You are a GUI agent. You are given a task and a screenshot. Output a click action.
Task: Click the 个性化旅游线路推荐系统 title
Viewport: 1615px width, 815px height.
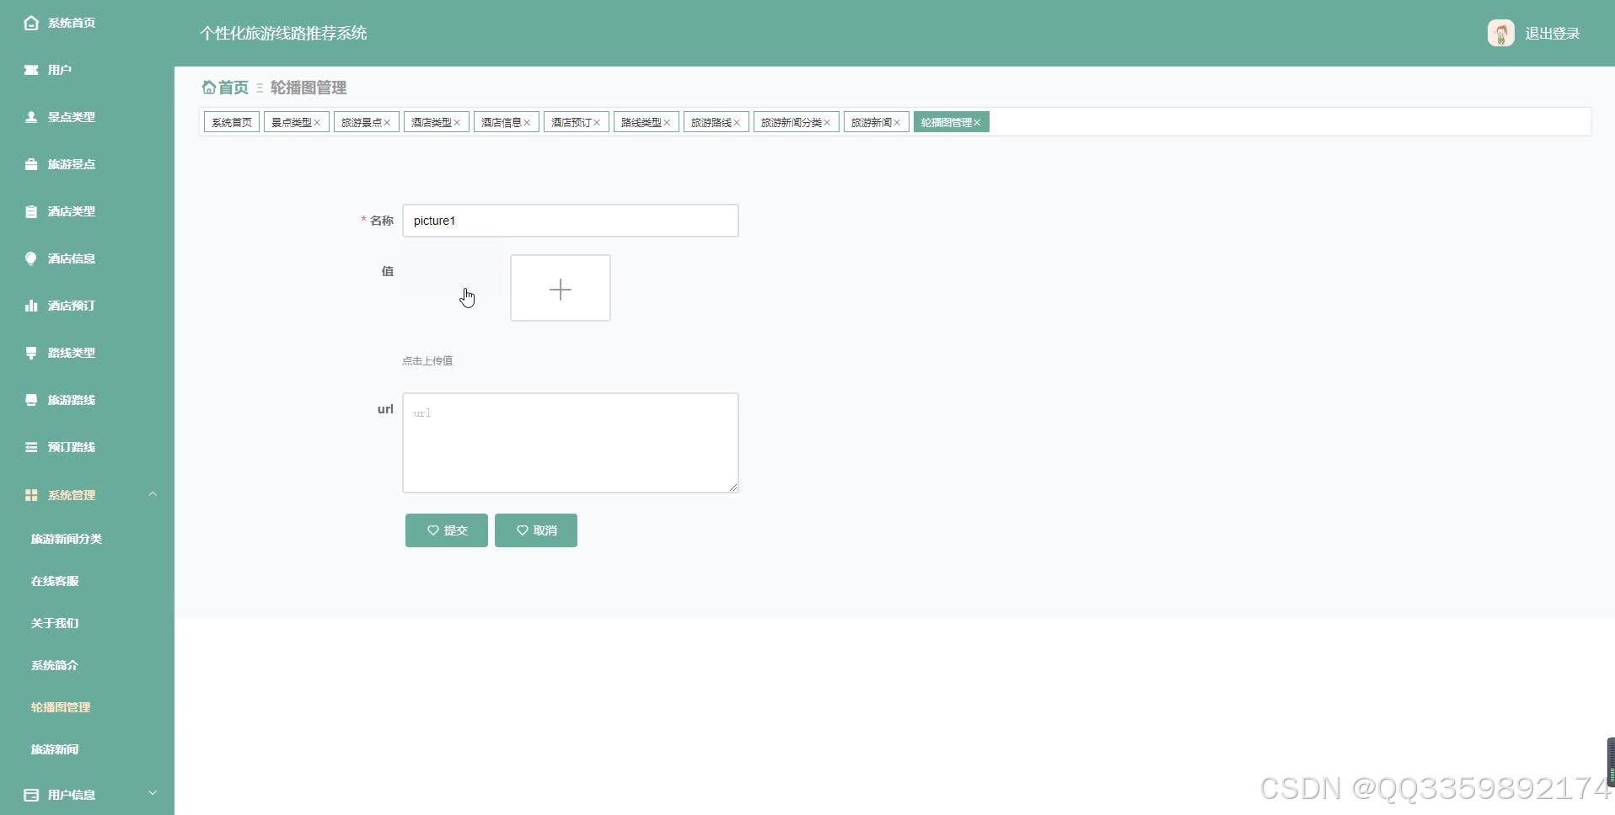283,33
